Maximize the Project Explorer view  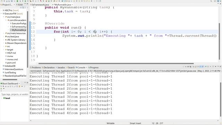tap(27, 4)
